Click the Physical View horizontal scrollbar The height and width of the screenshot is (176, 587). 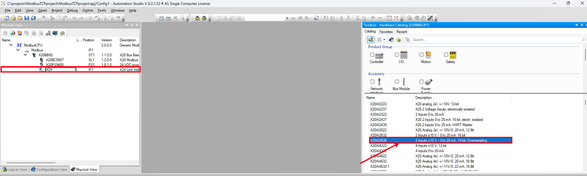(x=31, y=163)
